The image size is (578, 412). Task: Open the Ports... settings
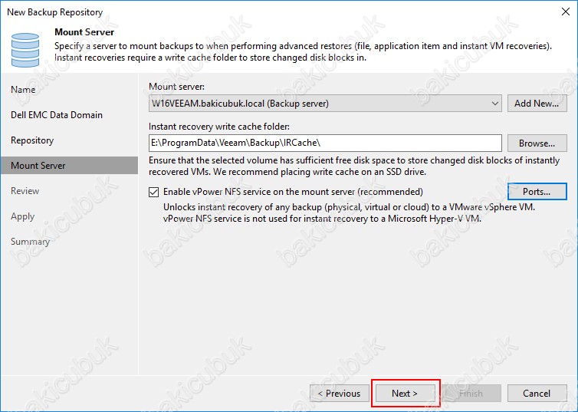(x=537, y=192)
